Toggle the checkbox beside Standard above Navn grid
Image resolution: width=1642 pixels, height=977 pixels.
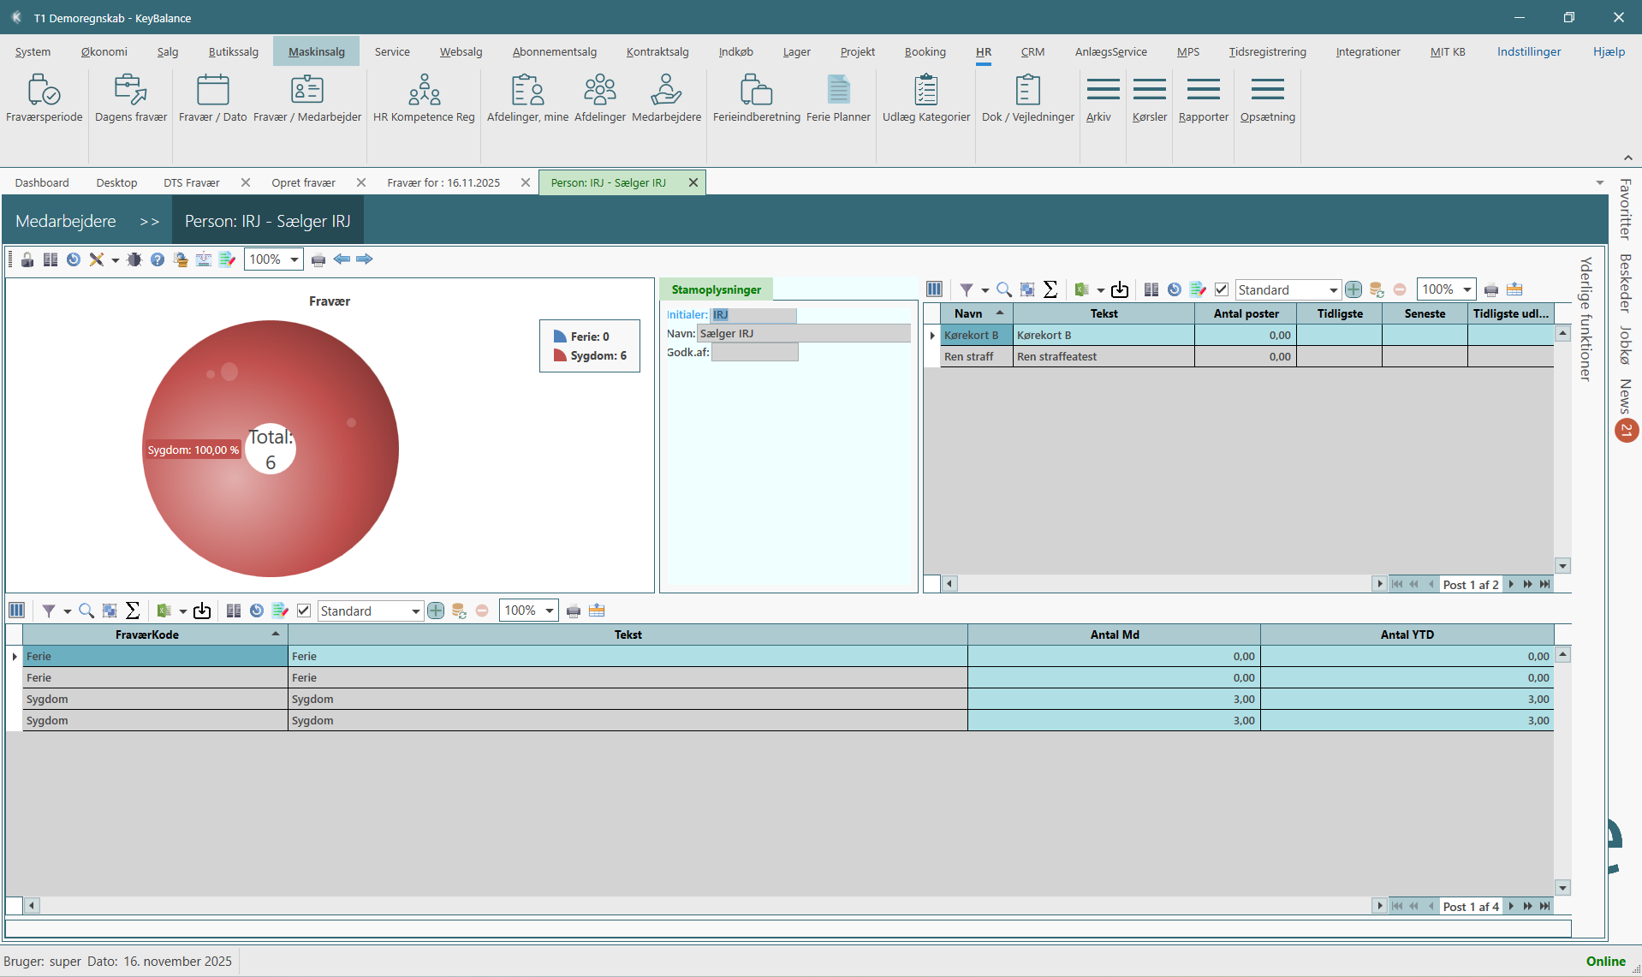tap(1222, 289)
